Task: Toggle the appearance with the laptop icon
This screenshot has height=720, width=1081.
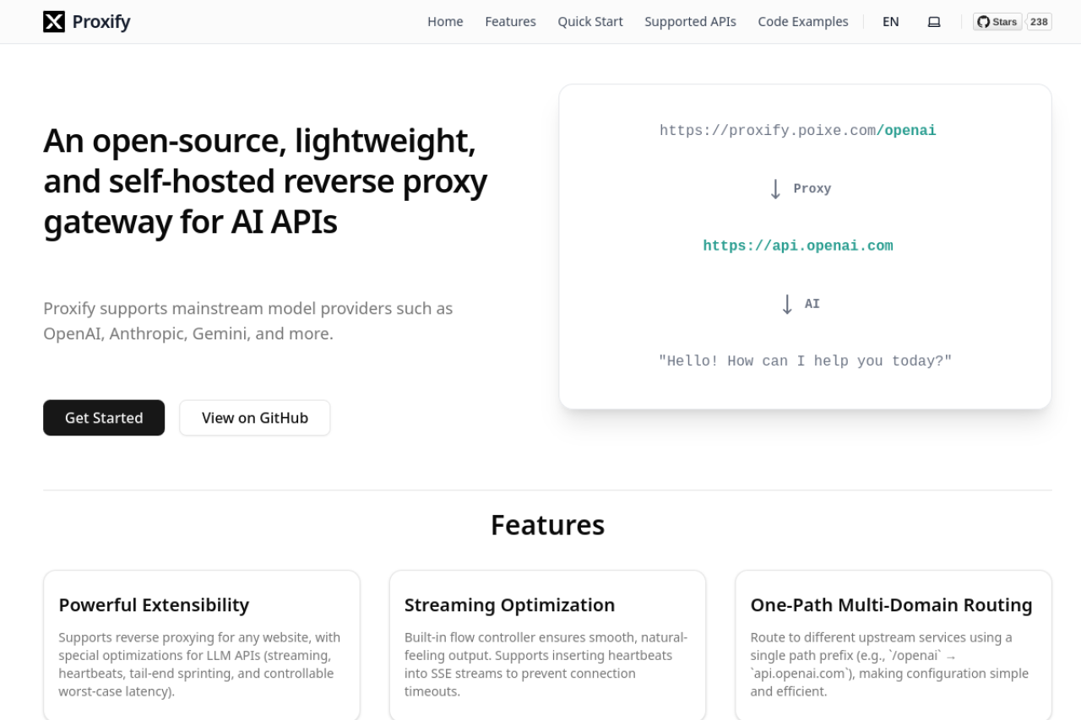Action: [934, 21]
